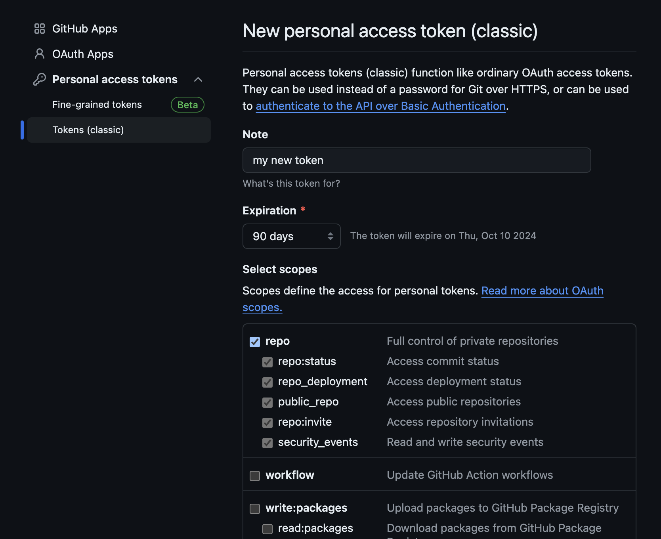Check the write:packages scope
Screen dimensions: 661x539
[255, 508]
